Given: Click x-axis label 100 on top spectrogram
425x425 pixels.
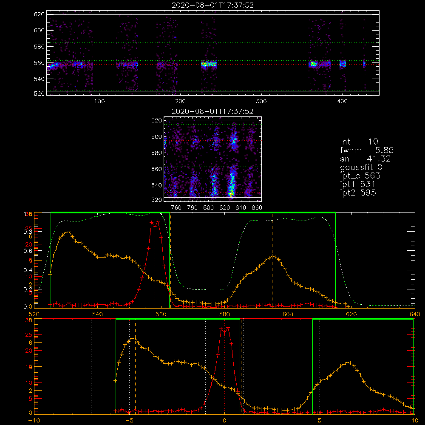Looking at the screenshot, I should coord(99,102).
